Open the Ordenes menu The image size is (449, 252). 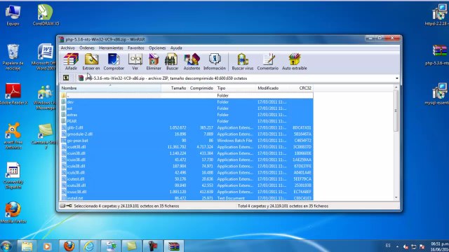click(x=87, y=48)
